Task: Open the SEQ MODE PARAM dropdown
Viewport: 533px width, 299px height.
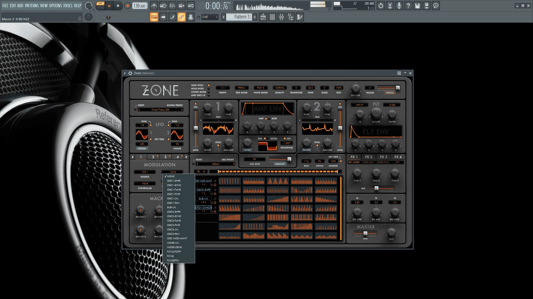Action: pos(242,88)
